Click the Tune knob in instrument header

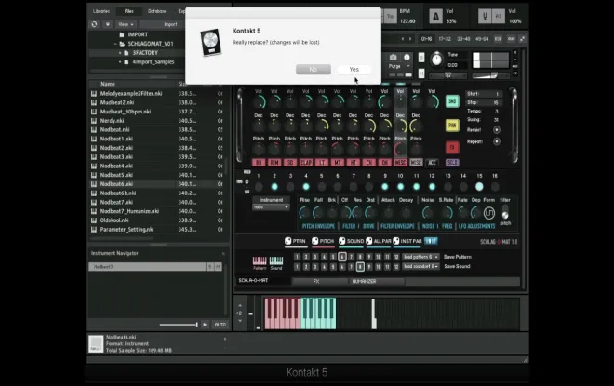(x=436, y=60)
